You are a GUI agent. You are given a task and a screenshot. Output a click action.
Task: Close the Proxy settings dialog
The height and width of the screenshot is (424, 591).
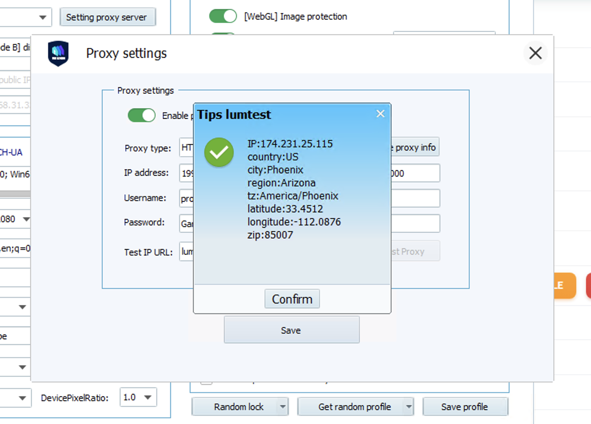point(535,53)
